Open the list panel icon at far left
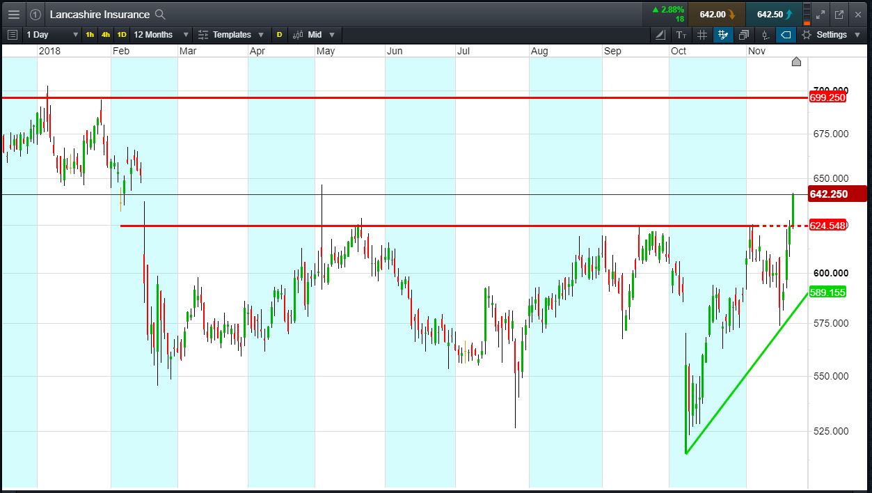 12,34
